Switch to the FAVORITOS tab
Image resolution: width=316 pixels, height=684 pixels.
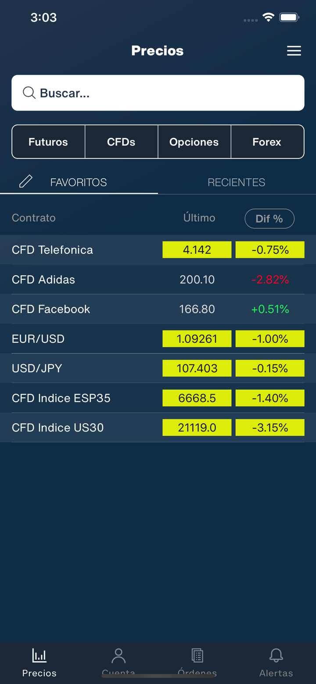pos(79,182)
